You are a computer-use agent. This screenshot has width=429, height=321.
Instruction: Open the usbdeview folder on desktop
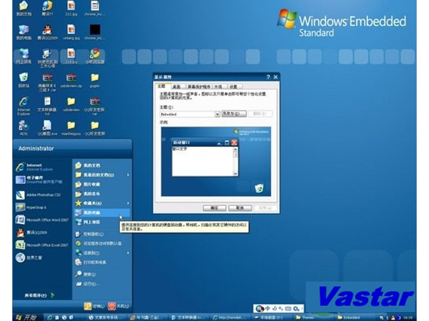pos(71,104)
